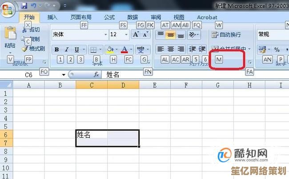The height and width of the screenshot is (179, 289).
Task: Open the 视图 tab
Action: click(x=179, y=17)
